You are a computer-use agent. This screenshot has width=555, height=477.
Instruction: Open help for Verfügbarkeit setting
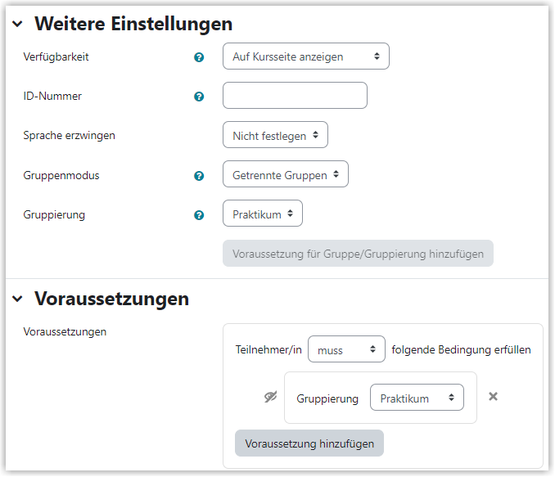click(199, 57)
